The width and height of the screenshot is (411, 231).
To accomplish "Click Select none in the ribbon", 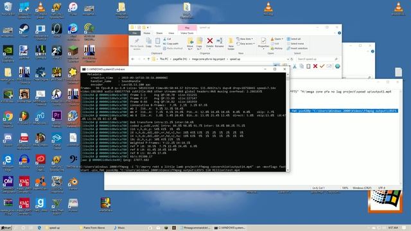I will (x=295, y=44).
